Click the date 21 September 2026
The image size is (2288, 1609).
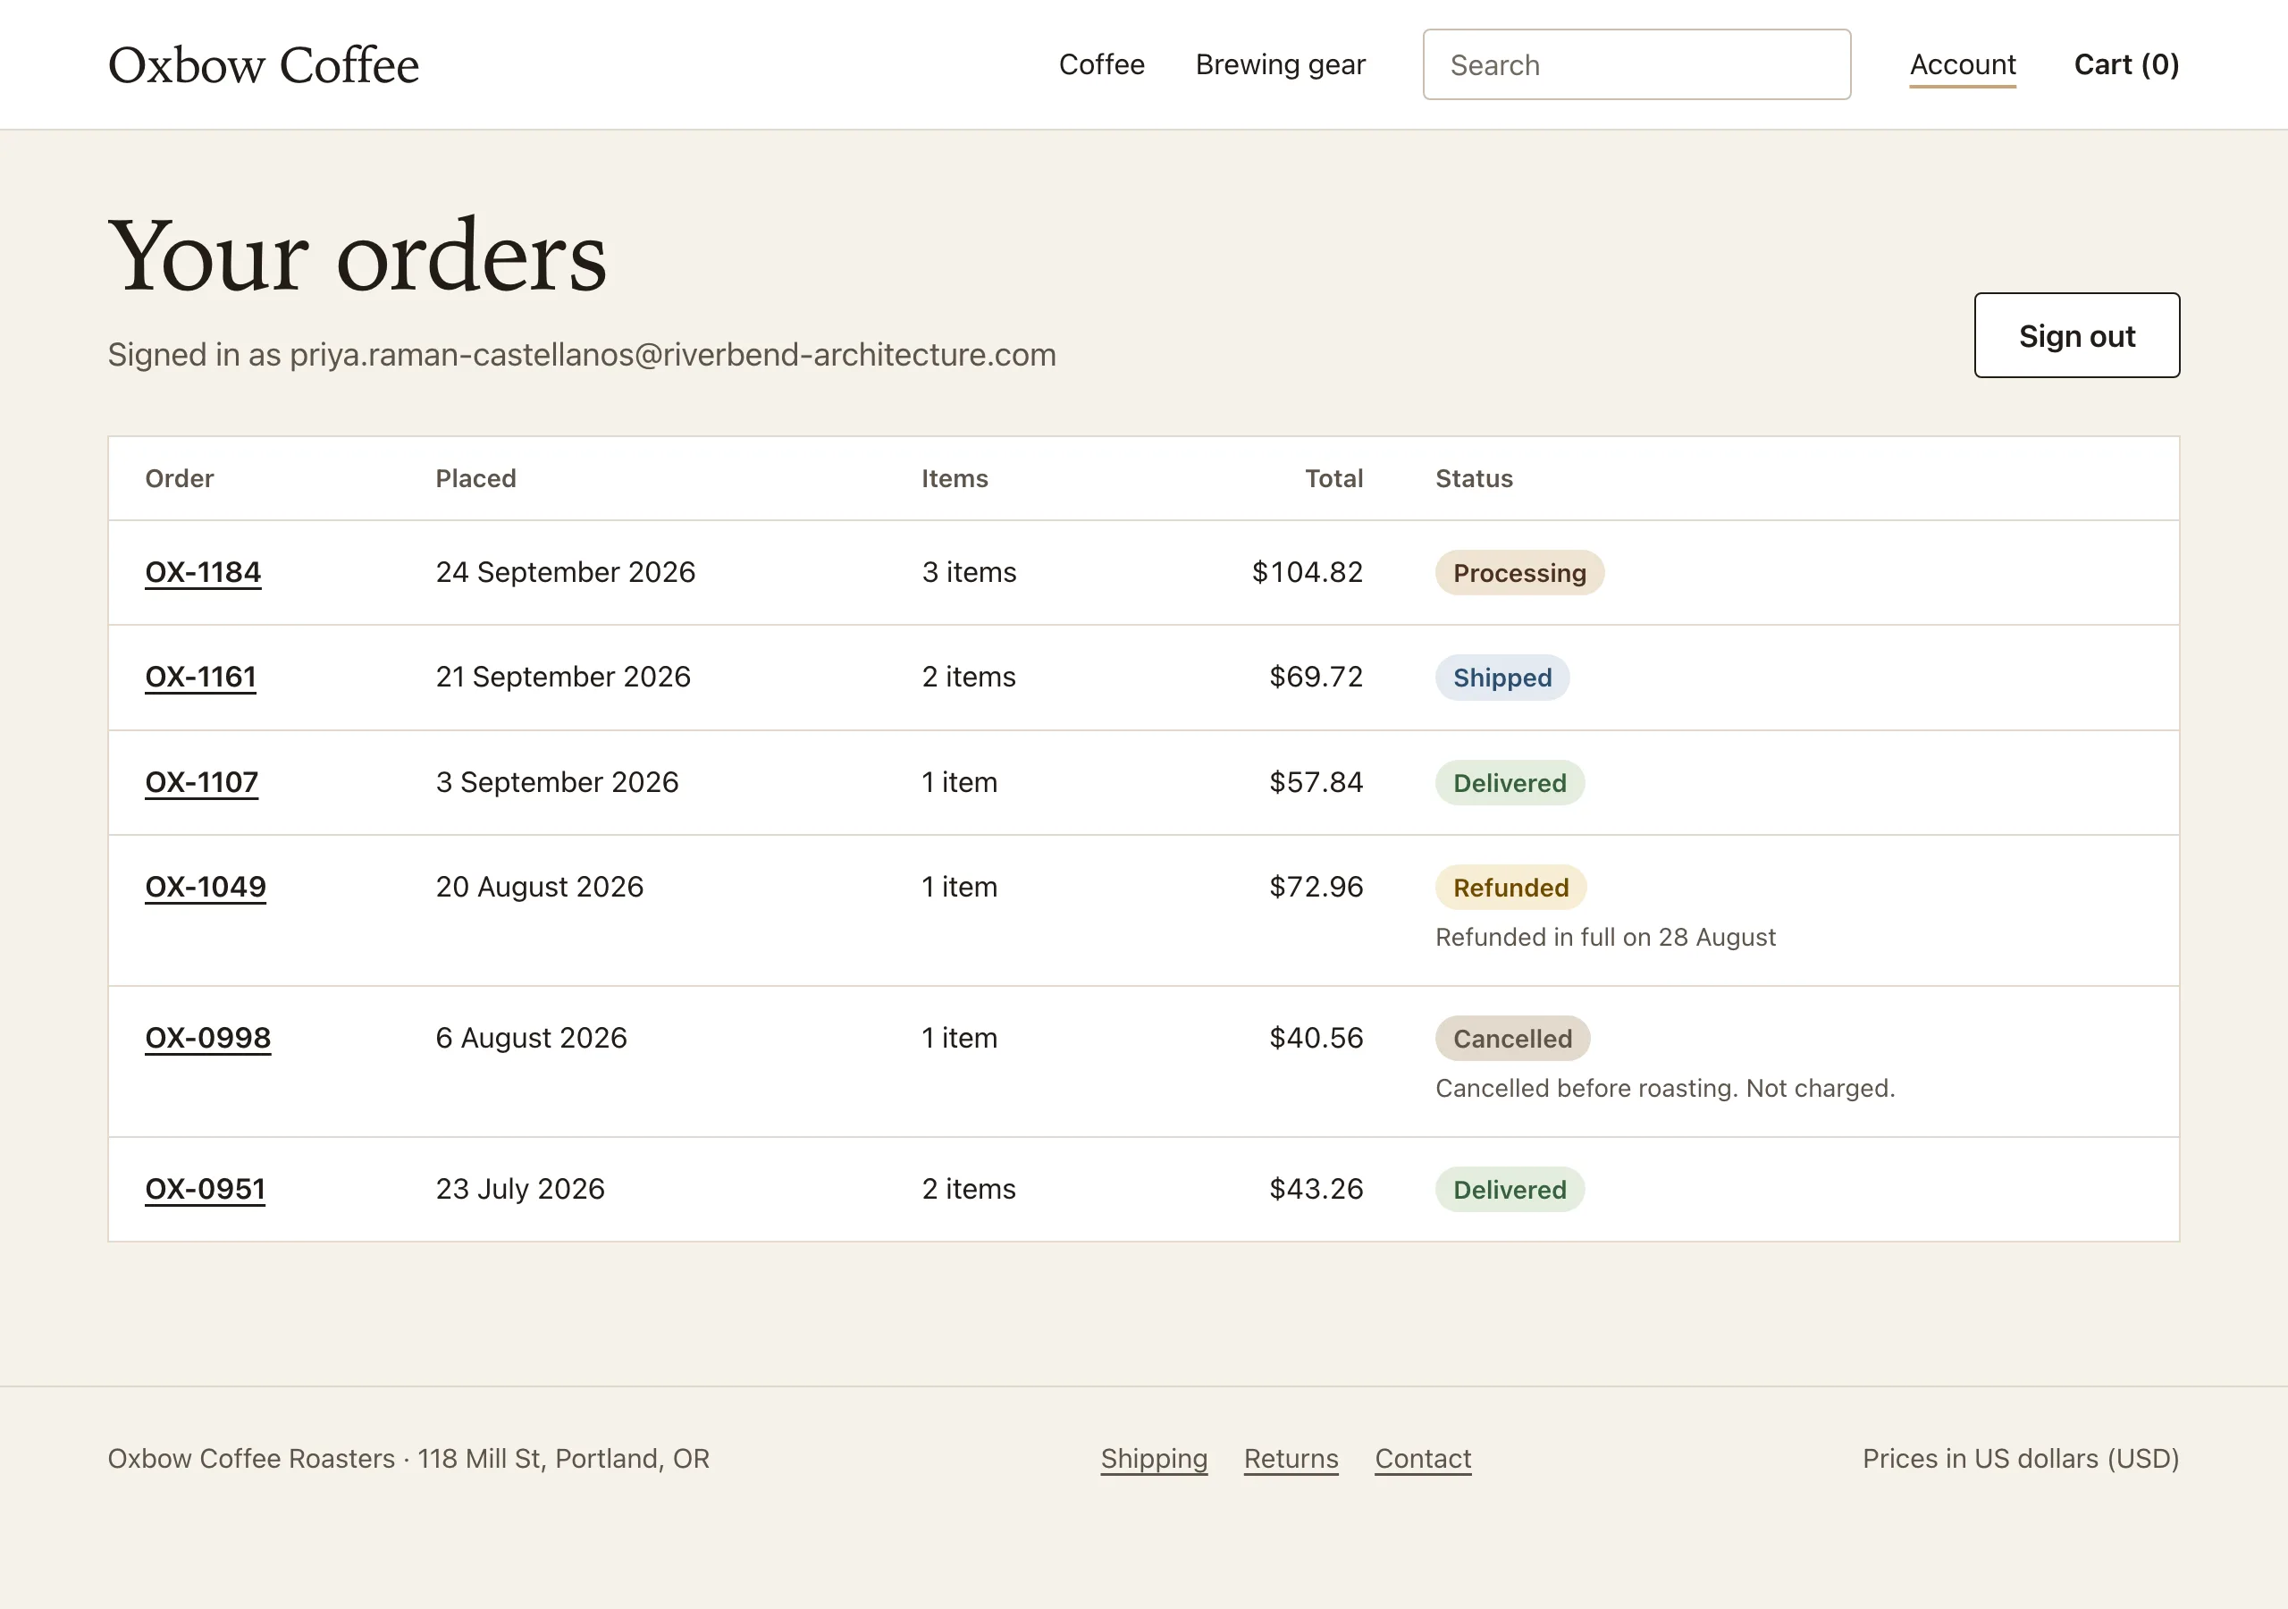(563, 677)
